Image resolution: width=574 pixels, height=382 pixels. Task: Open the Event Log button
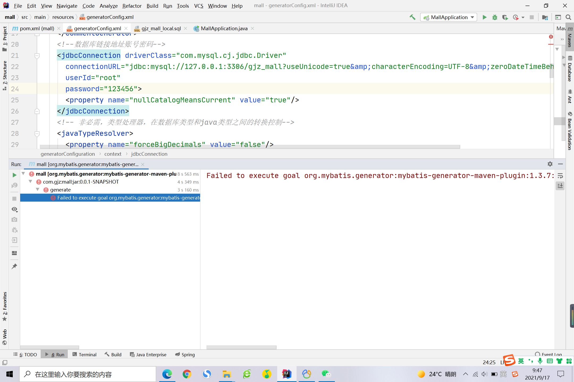(548, 354)
